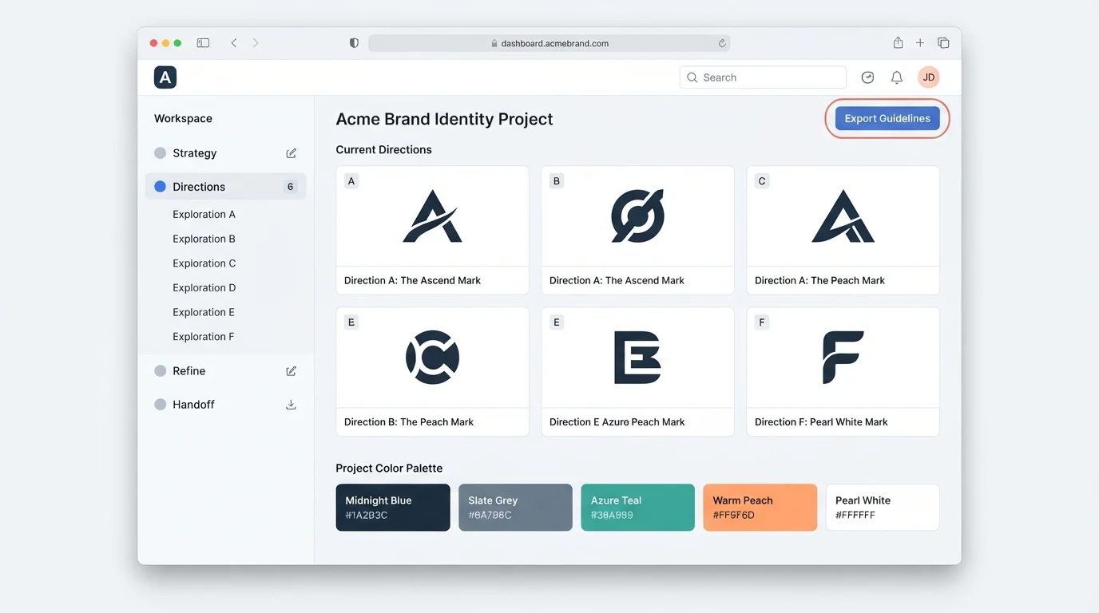This screenshot has width=1099, height=613.
Task: Open notifications via the bell icon
Action: click(x=897, y=77)
